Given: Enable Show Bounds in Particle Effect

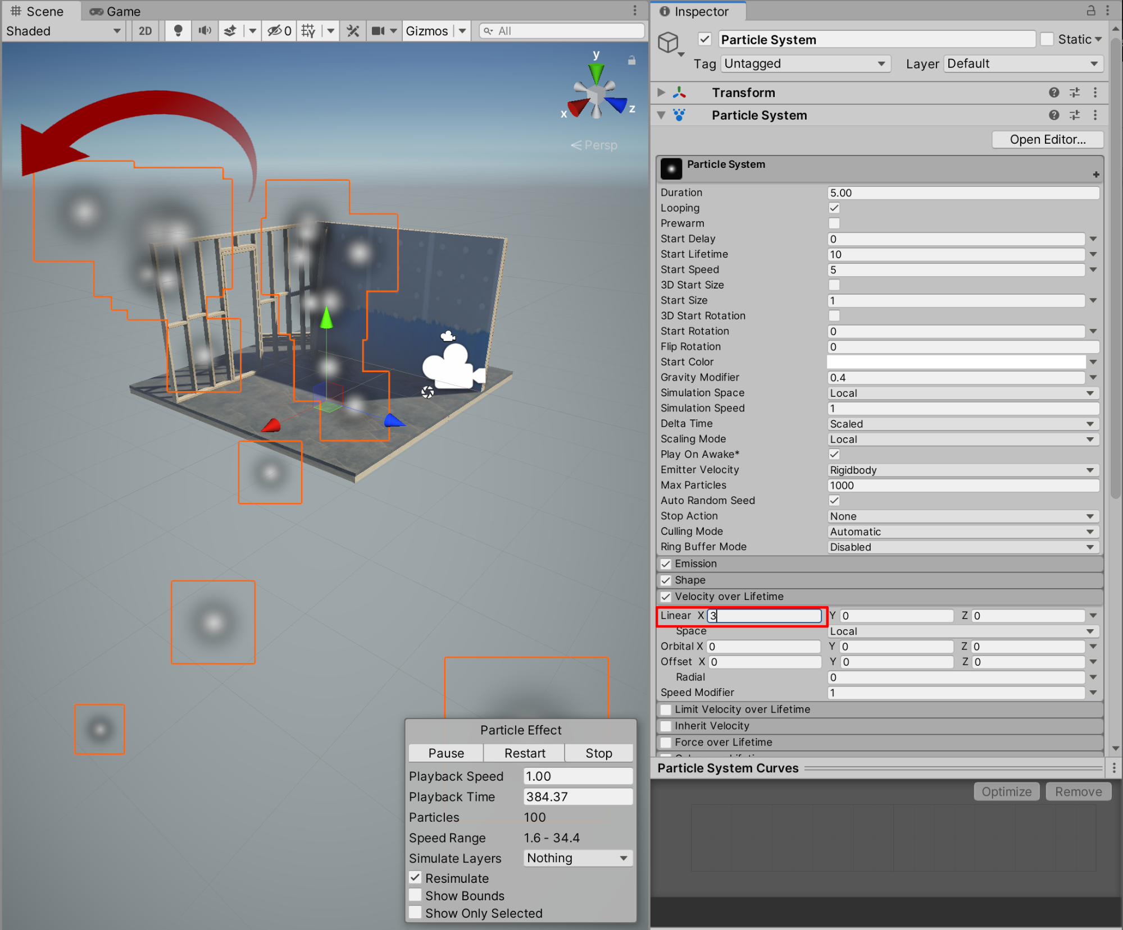Looking at the screenshot, I should click(x=416, y=895).
